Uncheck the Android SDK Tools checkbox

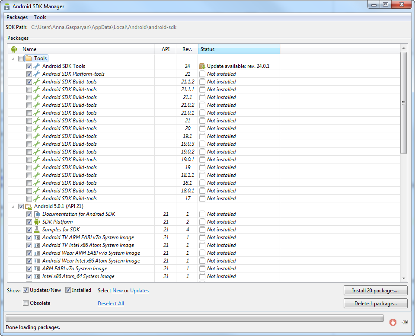(x=29, y=66)
